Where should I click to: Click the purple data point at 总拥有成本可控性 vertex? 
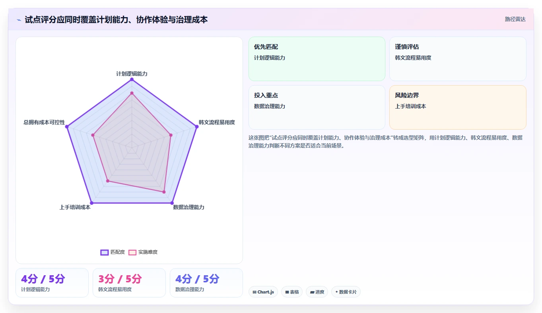67,127
